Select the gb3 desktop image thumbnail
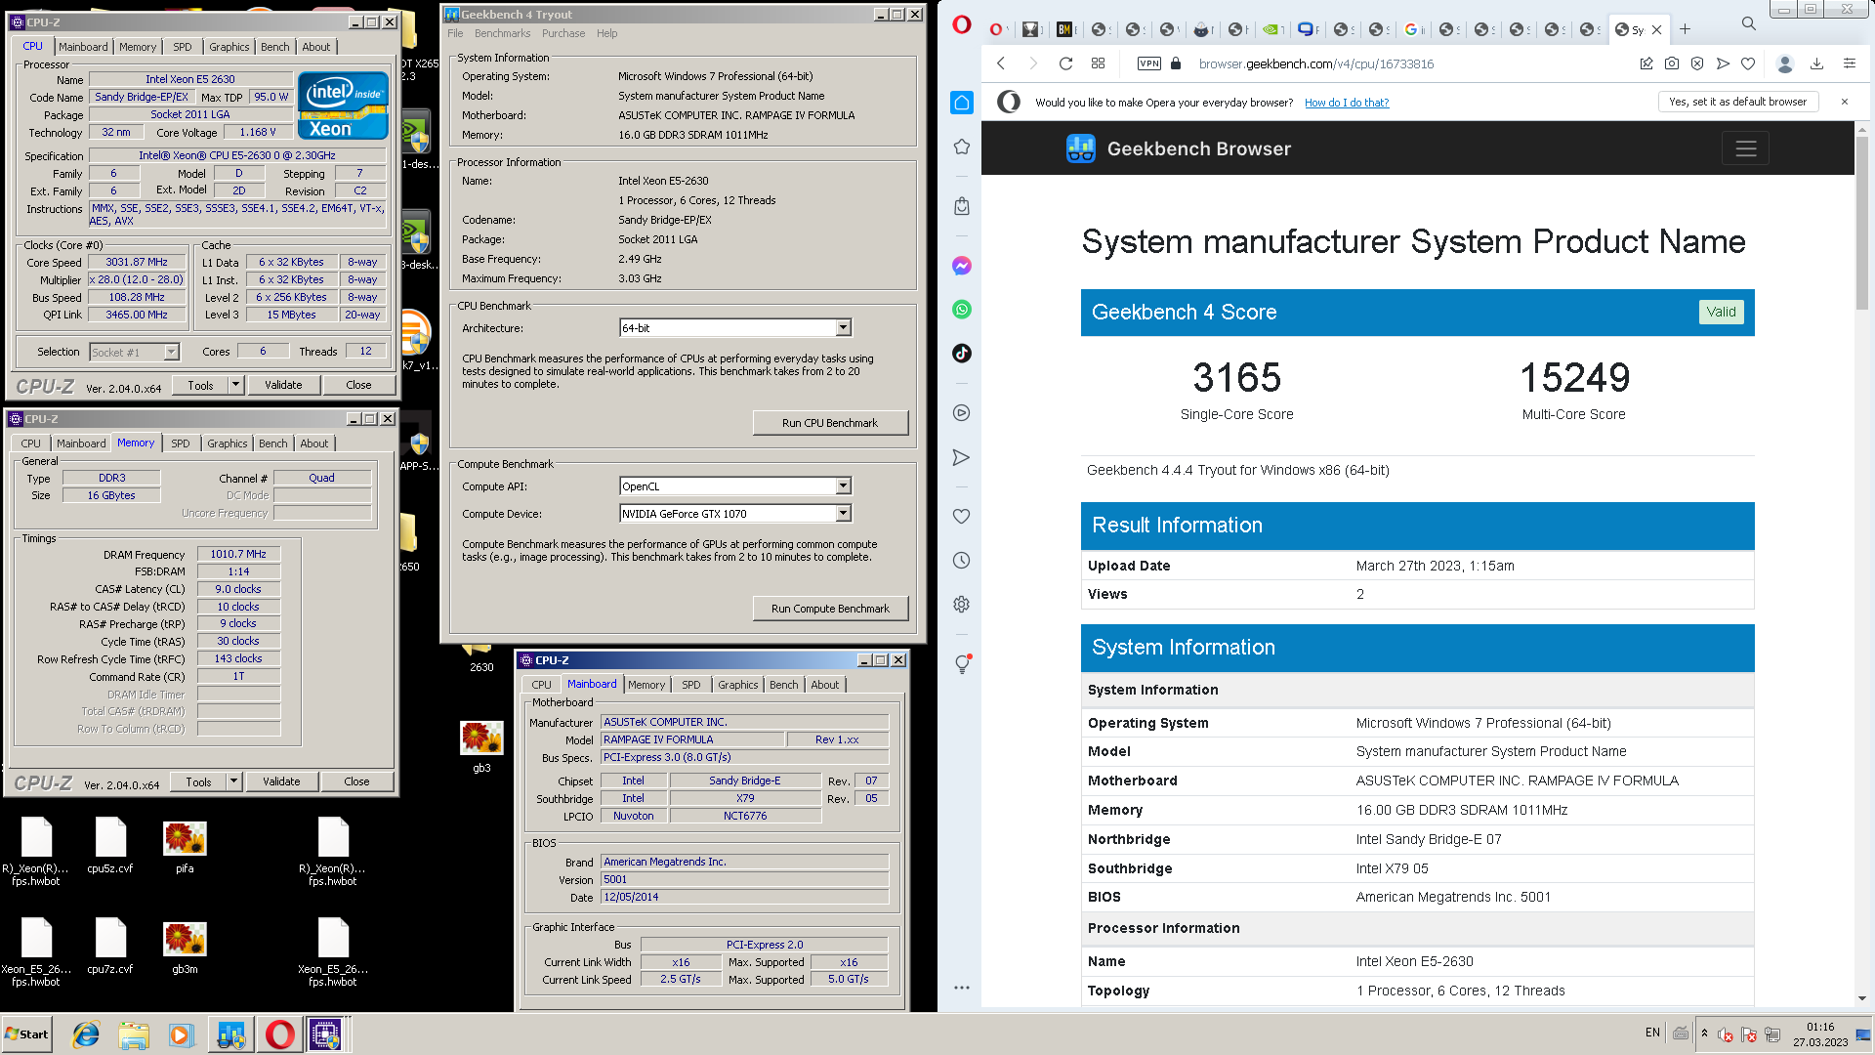Screen dimensions: 1875x1055 point(481,738)
